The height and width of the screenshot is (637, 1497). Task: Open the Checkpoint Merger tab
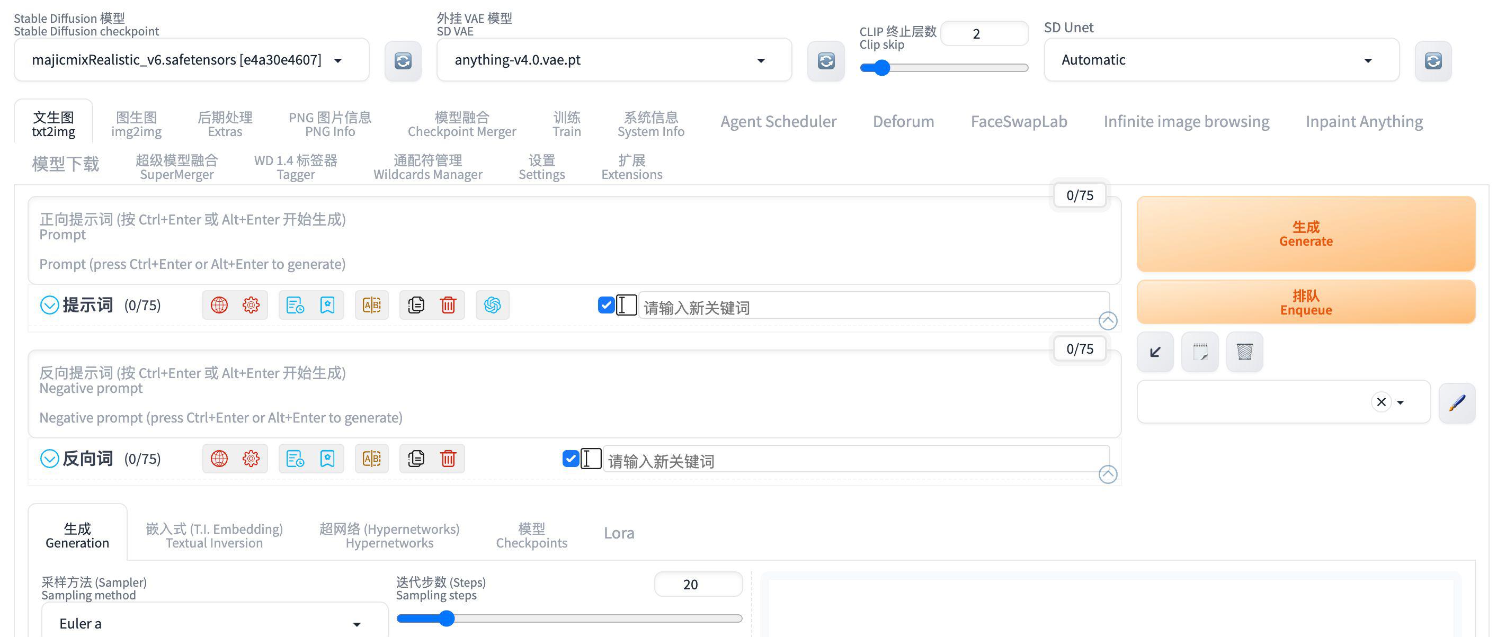coord(462,124)
